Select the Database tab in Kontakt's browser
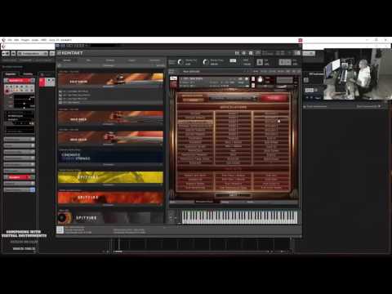 click(110, 60)
